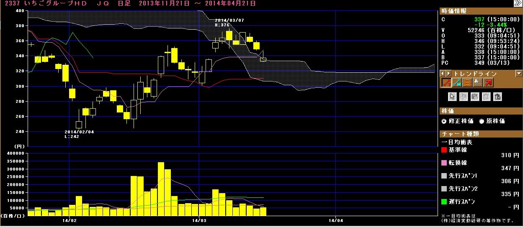The image size is (523, 227).
Task: Click the copy drawing icon
Action: click(464, 97)
